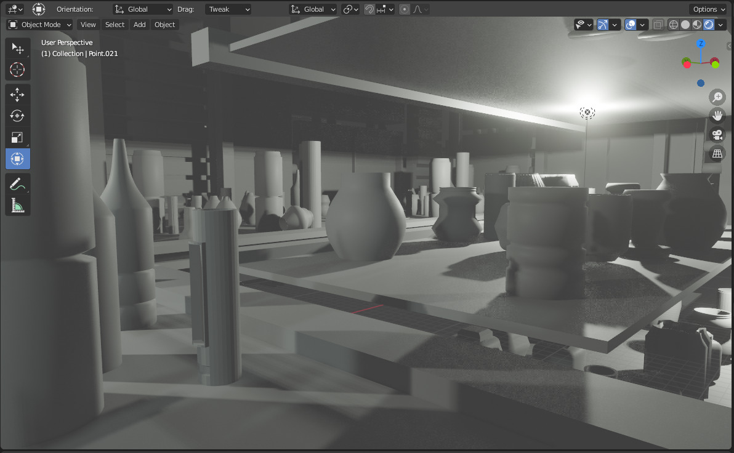Screen dimensions: 734x453
Task: Toggle viewport overlays
Action: point(631,25)
